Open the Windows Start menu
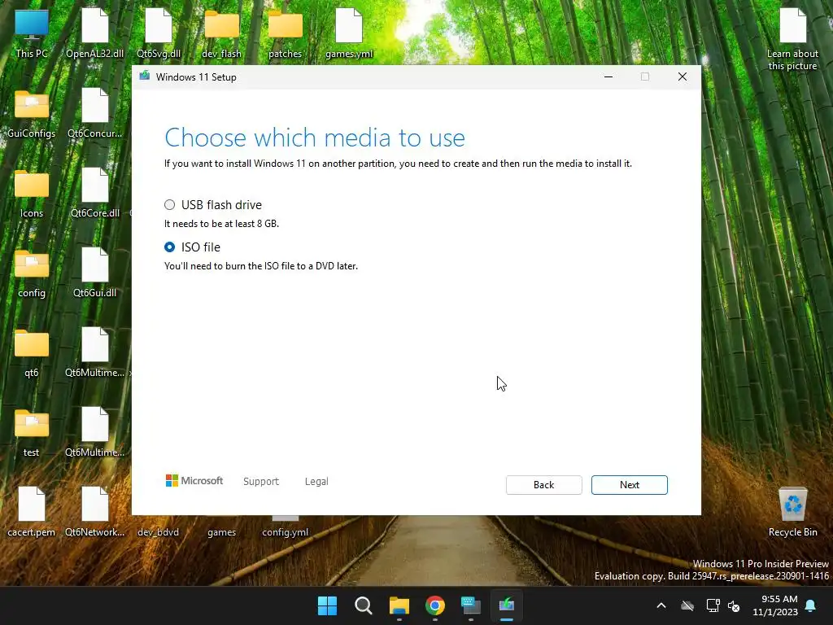 click(x=327, y=605)
